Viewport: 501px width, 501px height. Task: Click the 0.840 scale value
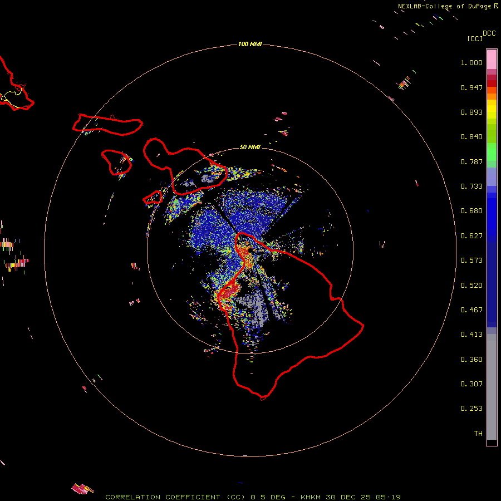point(471,137)
